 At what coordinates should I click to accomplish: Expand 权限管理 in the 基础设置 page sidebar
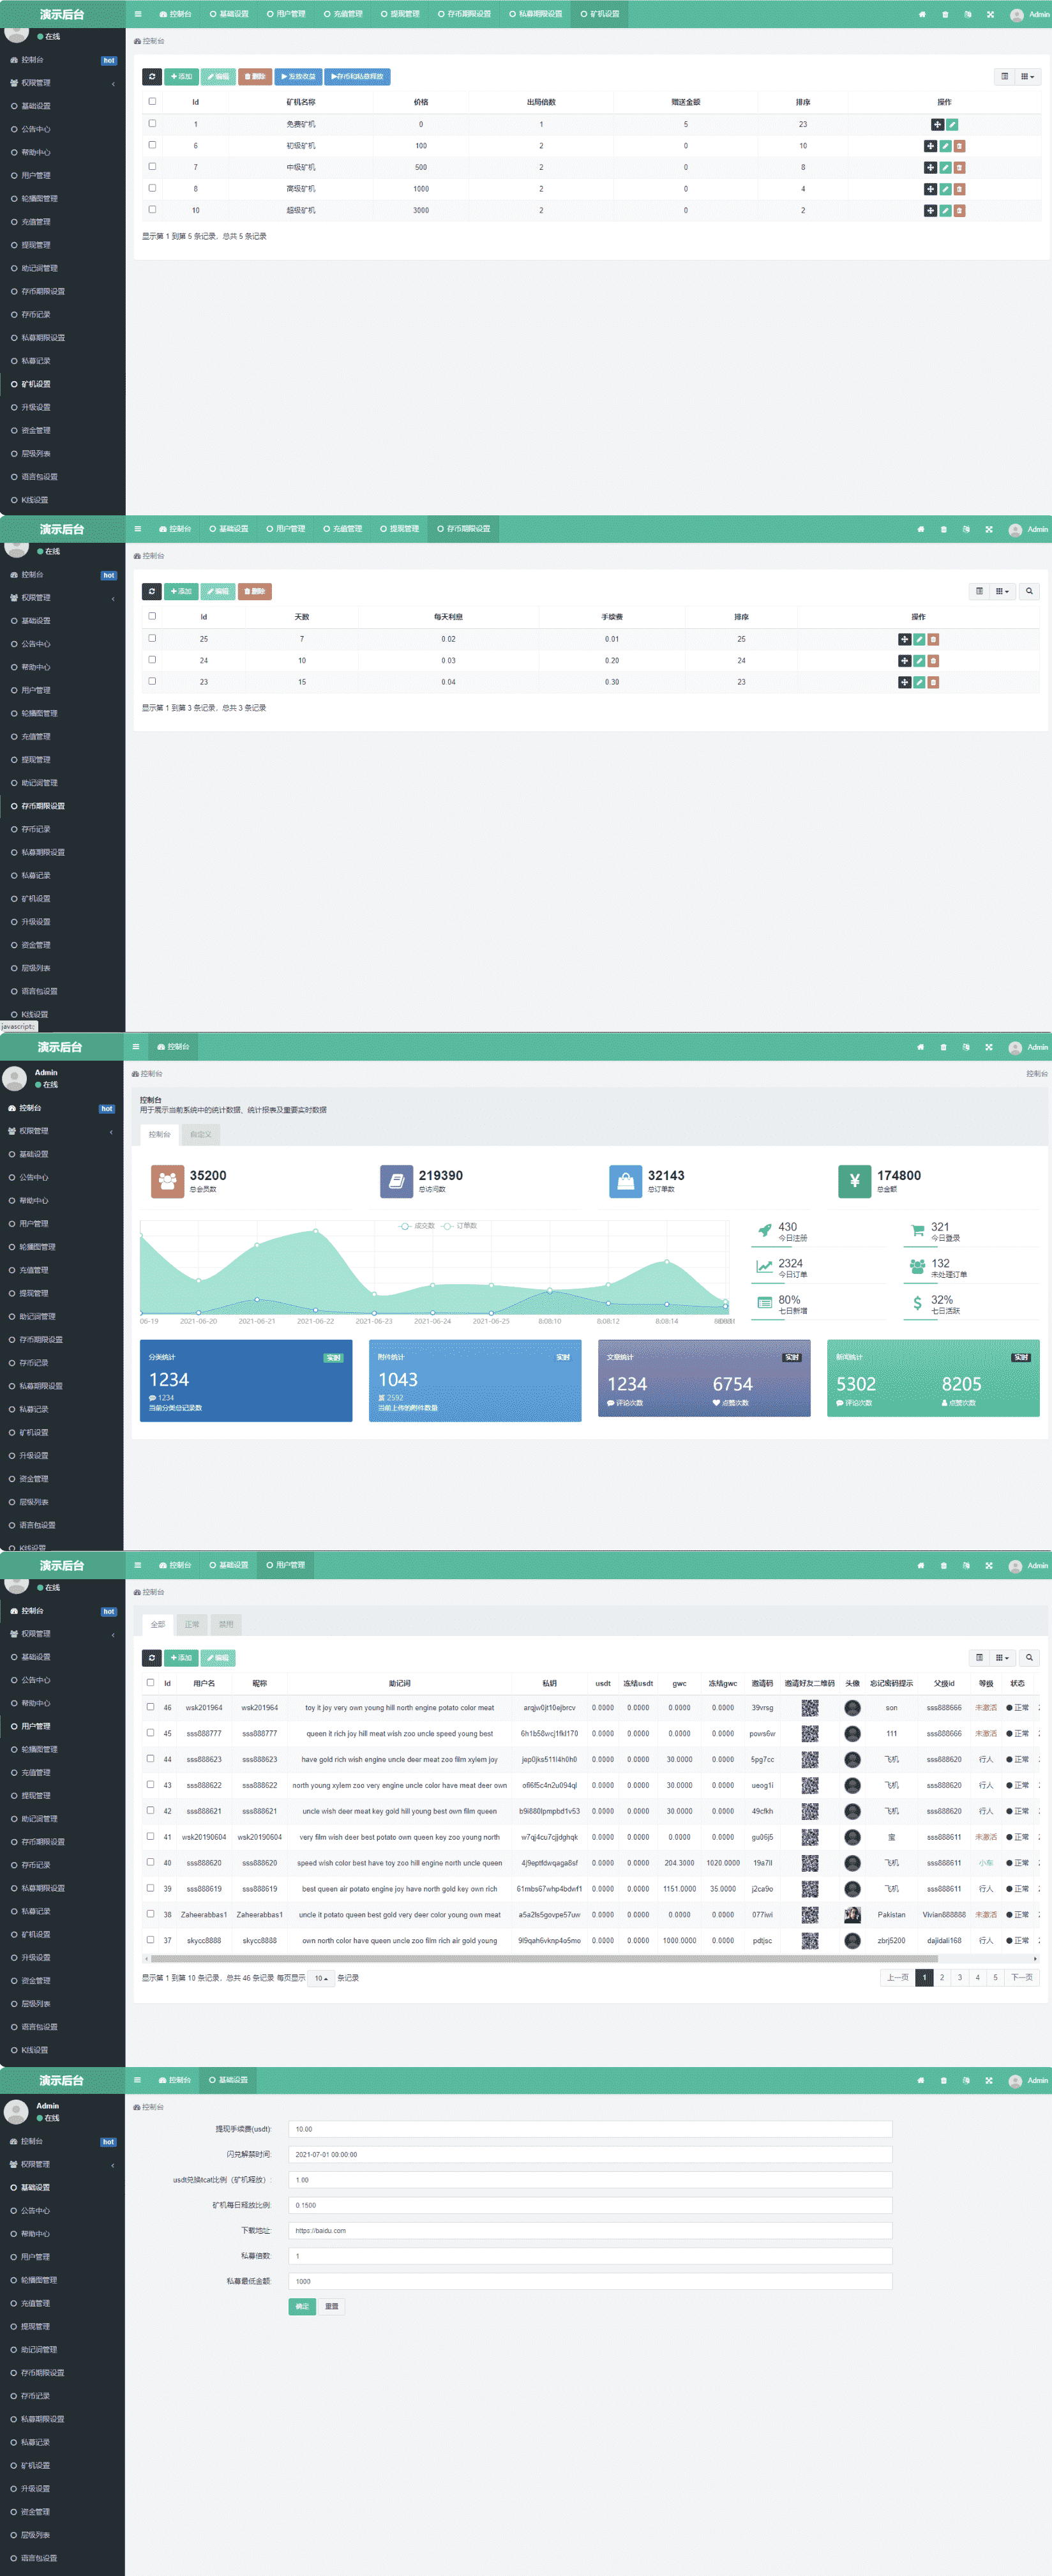click(x=62, y=2164)
